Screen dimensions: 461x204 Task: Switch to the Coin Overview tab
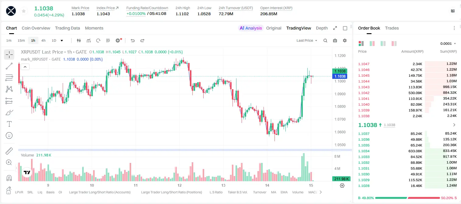(x=36, y=28)
